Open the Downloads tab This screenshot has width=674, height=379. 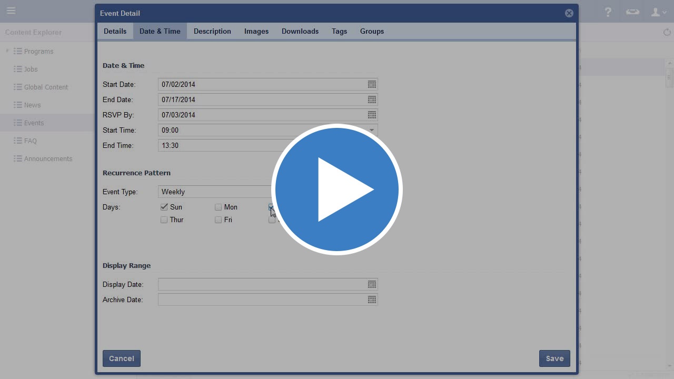300,31
